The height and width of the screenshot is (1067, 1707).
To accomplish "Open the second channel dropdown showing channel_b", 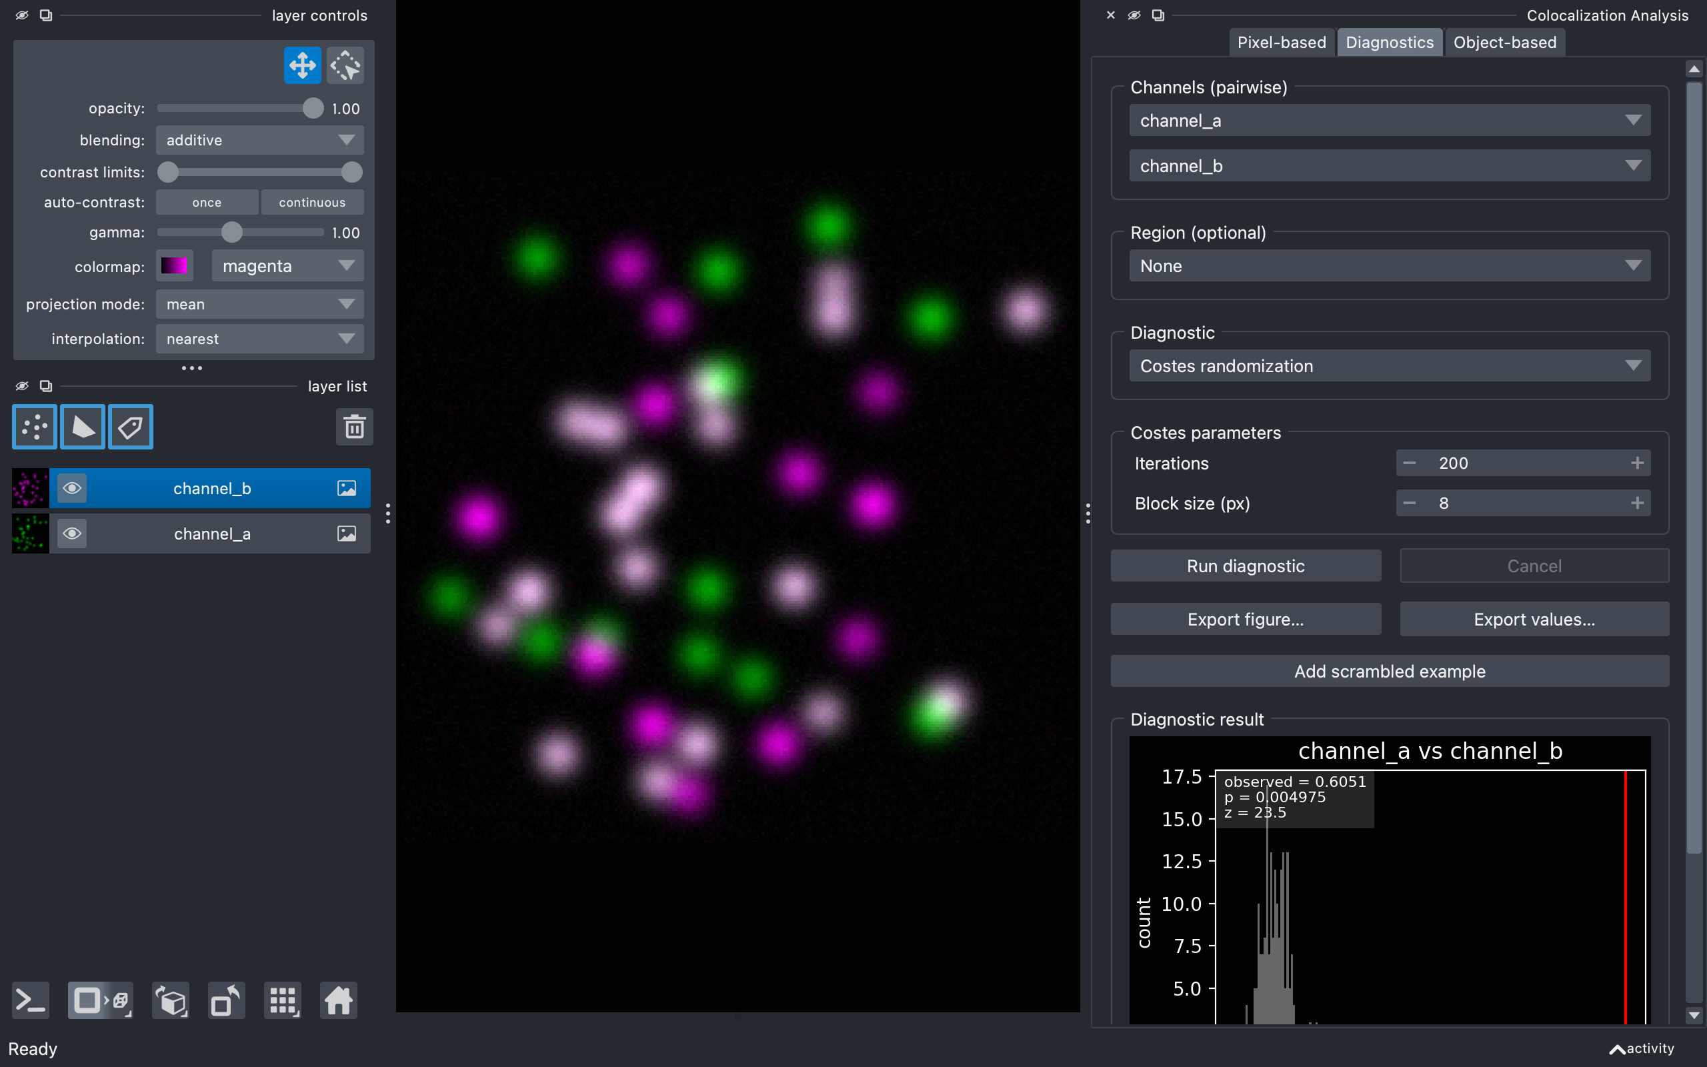I will coord(1390,166).
